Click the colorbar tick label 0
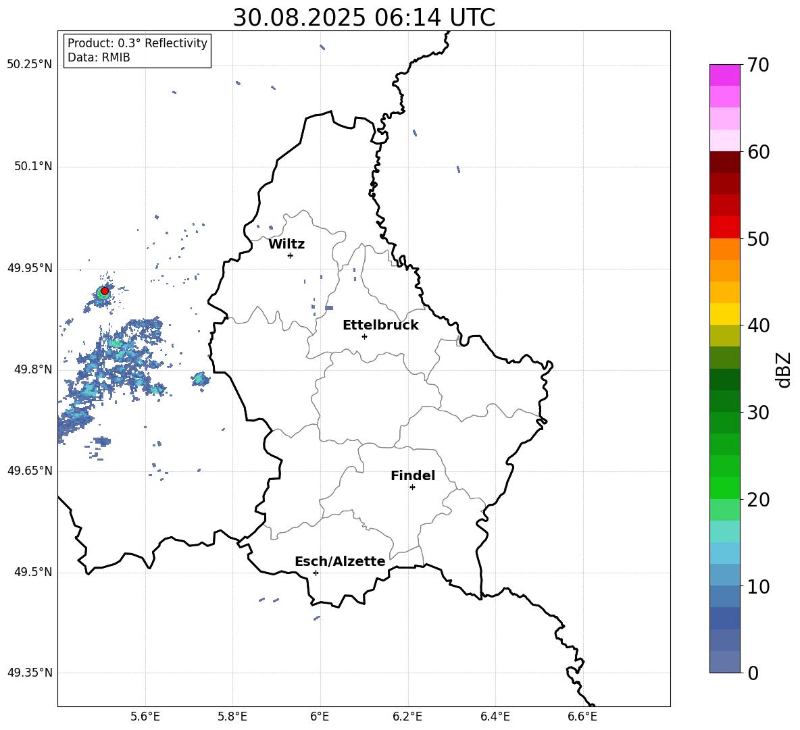Screen dimensions: 800x730 click(753, 673)
